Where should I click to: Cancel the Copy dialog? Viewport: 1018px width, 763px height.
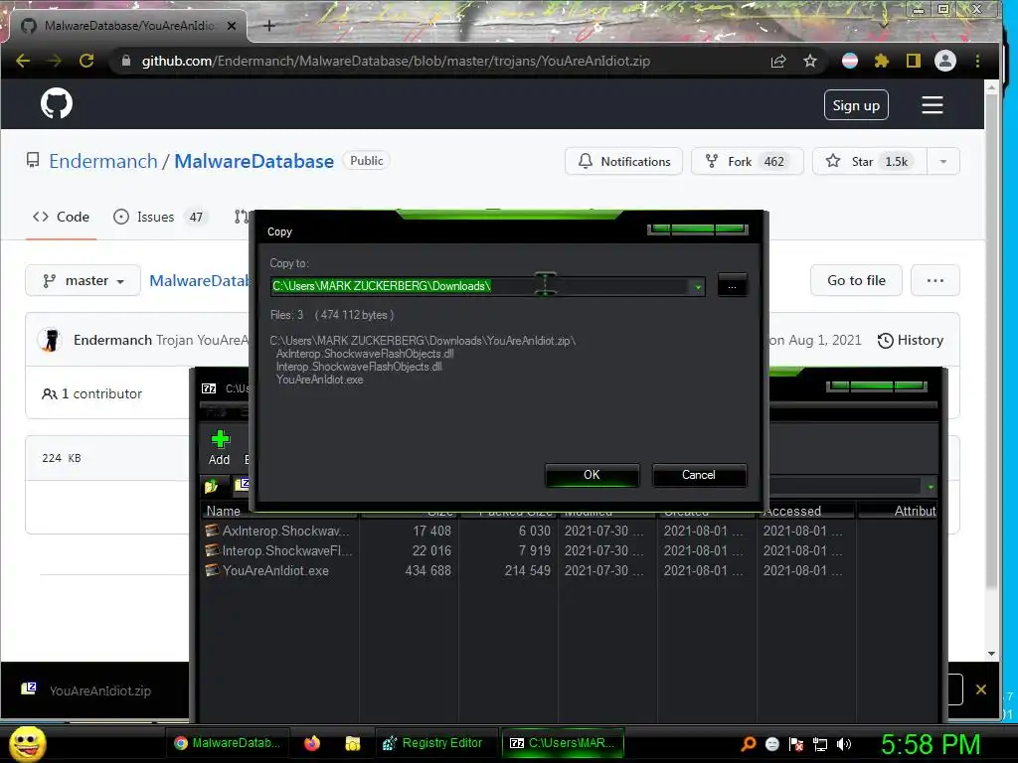699,475
